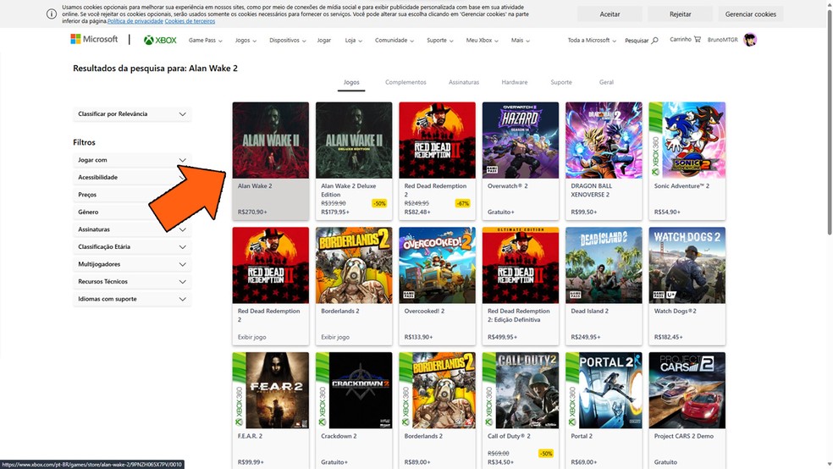Click the R$99,50+ Xenoverse price
The height and width of the screenshot is (469, 833).
click(584, 212)
